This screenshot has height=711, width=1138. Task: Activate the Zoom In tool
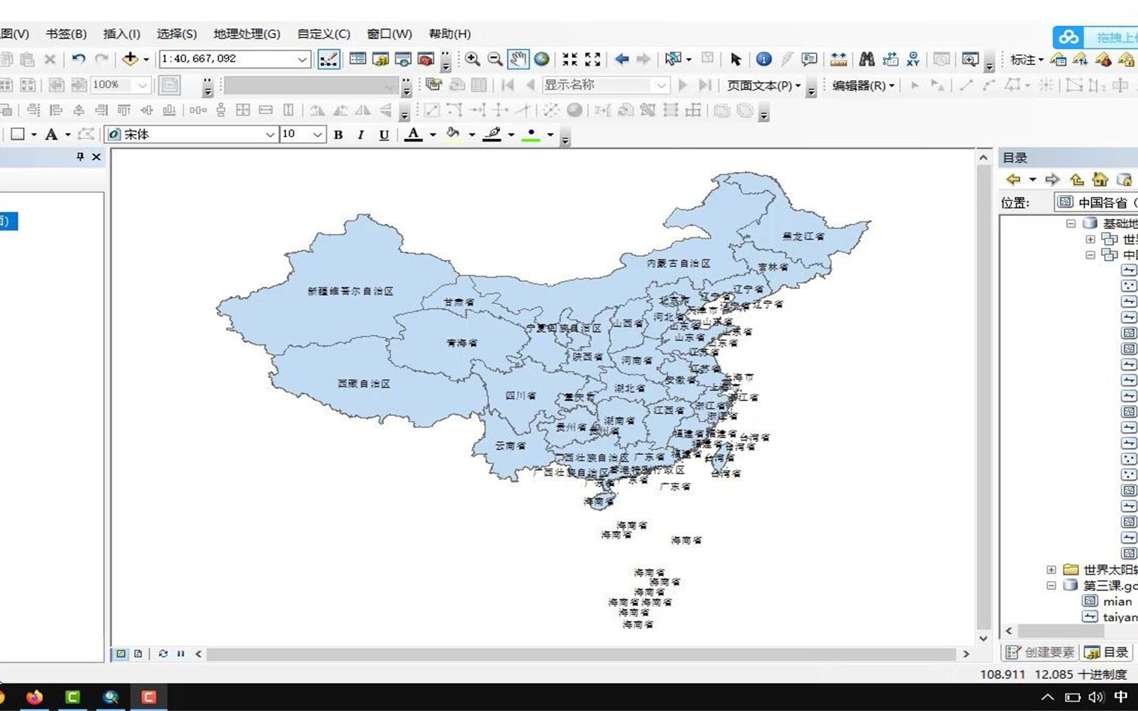(473, 59)
